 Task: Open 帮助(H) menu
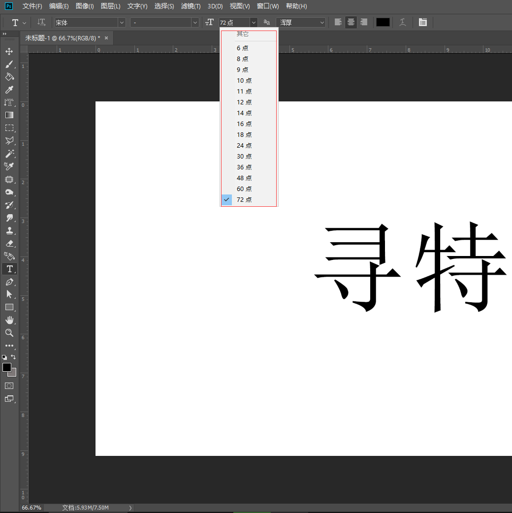point(296,6)
